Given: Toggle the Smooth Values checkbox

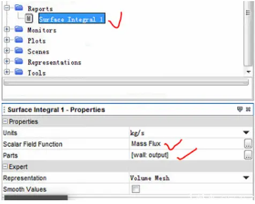Looking at the screenshot, I should point(136,189).
